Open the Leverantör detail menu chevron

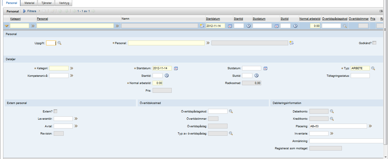(76, 118)
